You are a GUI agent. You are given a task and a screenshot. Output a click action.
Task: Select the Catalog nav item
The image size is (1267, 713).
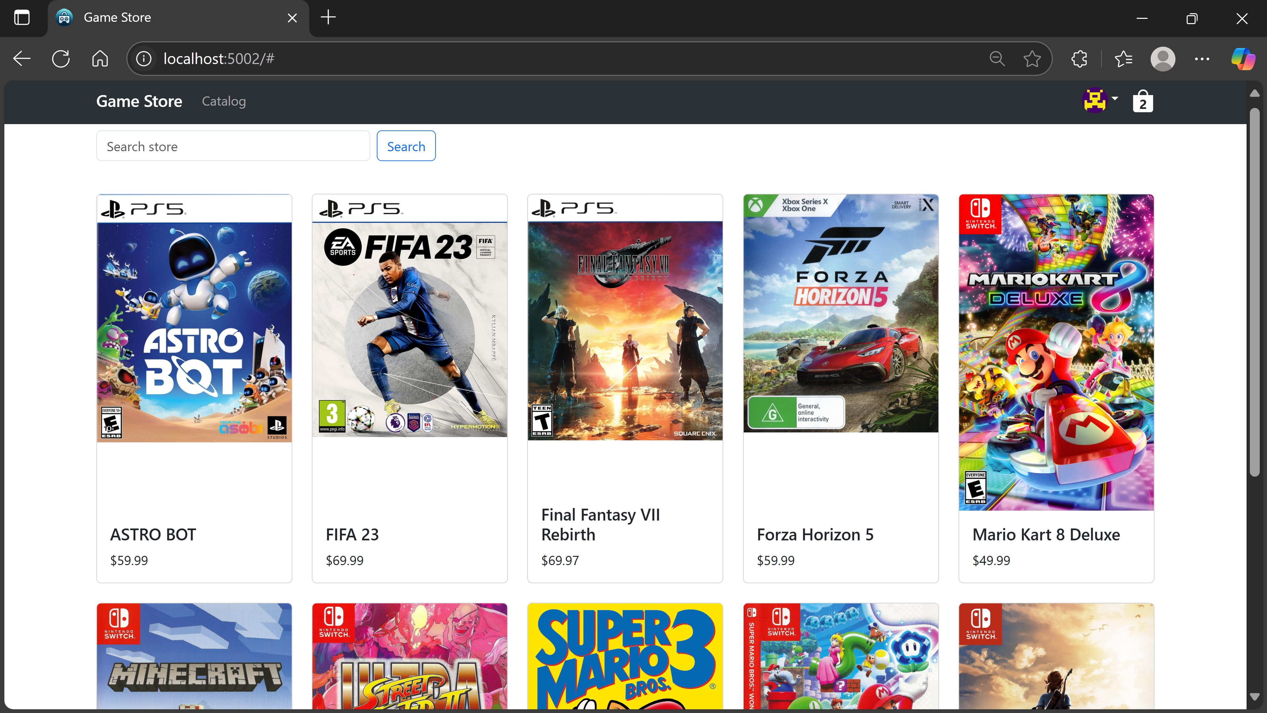[x=224, y=101]
